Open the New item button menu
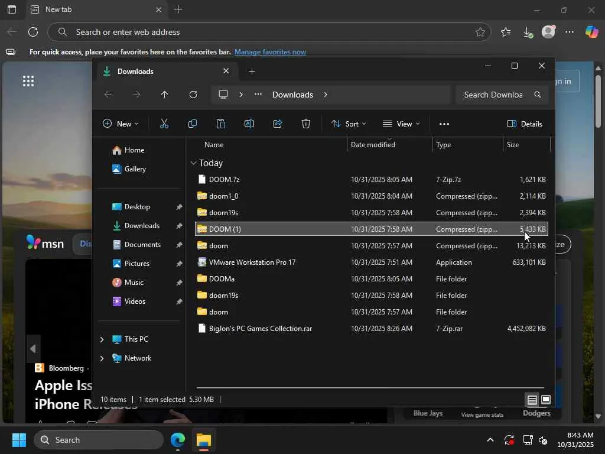The height and width of the screenshot is (454, 605). (x=121, y=124)
